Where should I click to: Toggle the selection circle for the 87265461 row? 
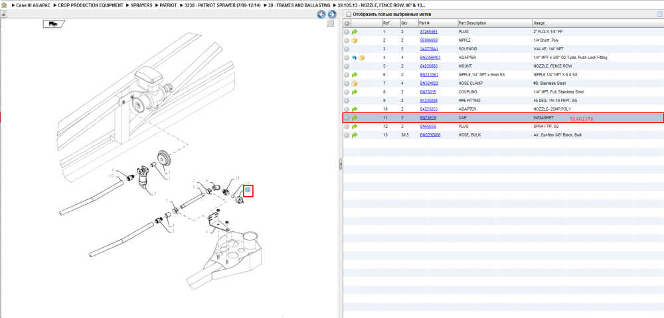tap(347, 32)
